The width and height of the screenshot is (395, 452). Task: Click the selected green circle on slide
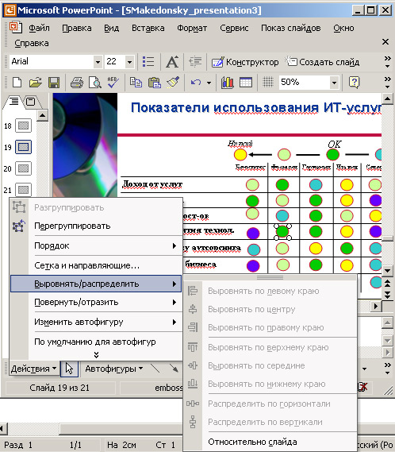click(282, 231)
